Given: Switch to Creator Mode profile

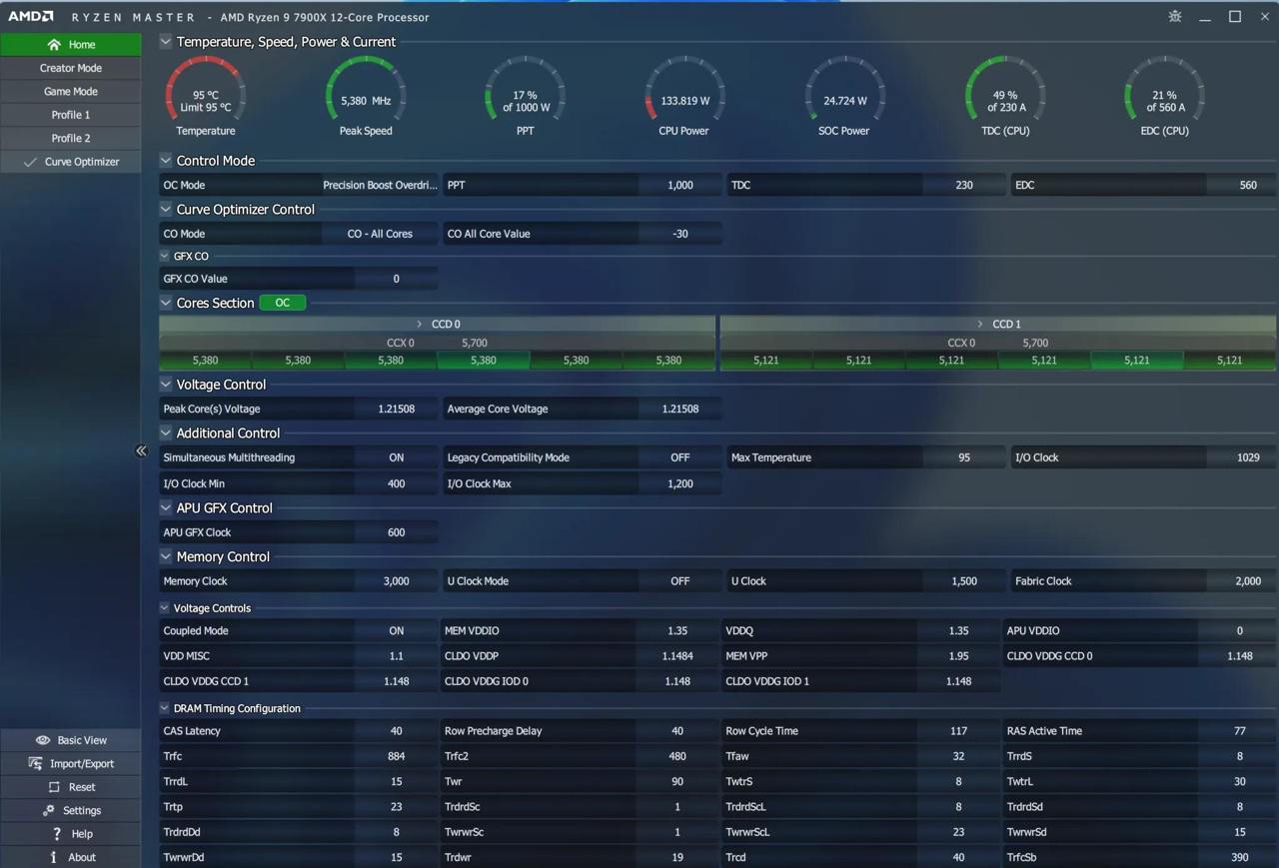Looking at the screenshot, I should (70, 68).
